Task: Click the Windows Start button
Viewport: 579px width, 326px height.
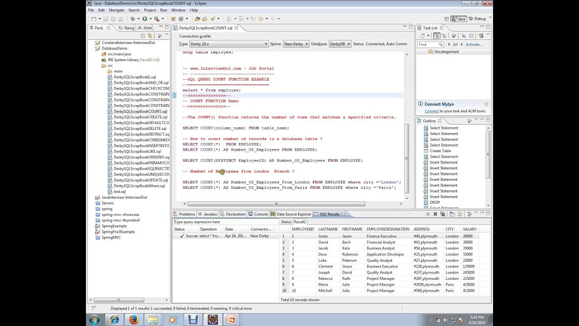Action: click(x=95, y=320)
